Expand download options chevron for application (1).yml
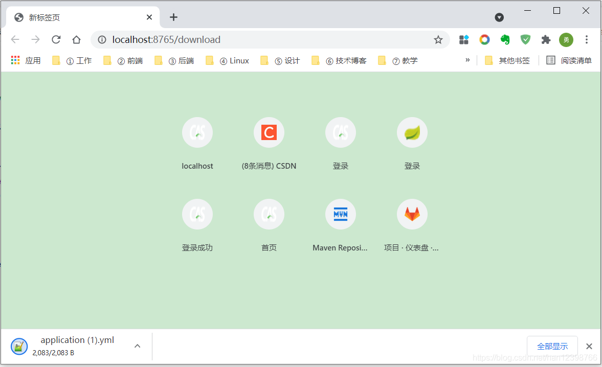The width and height of the screenshot is (602, 367). 138,346
